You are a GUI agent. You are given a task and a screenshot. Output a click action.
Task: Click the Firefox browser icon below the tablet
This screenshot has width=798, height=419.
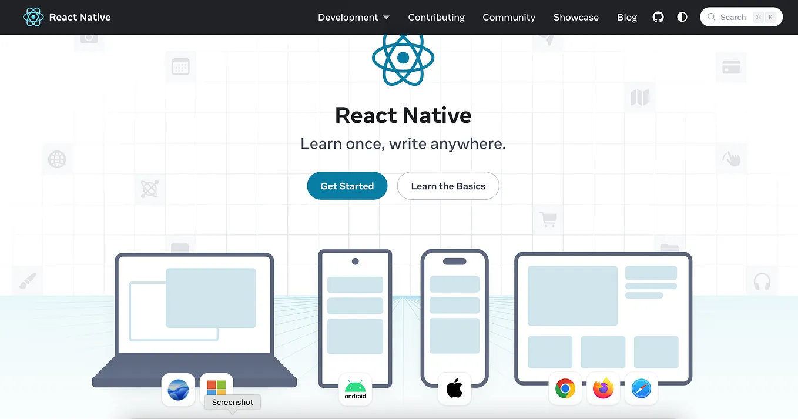pyautogui.click(x=603, y=388)
